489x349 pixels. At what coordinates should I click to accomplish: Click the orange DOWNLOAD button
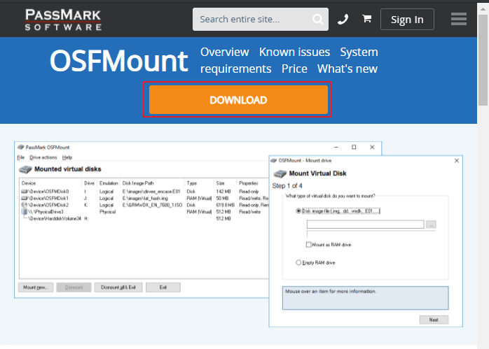[238, 99]
